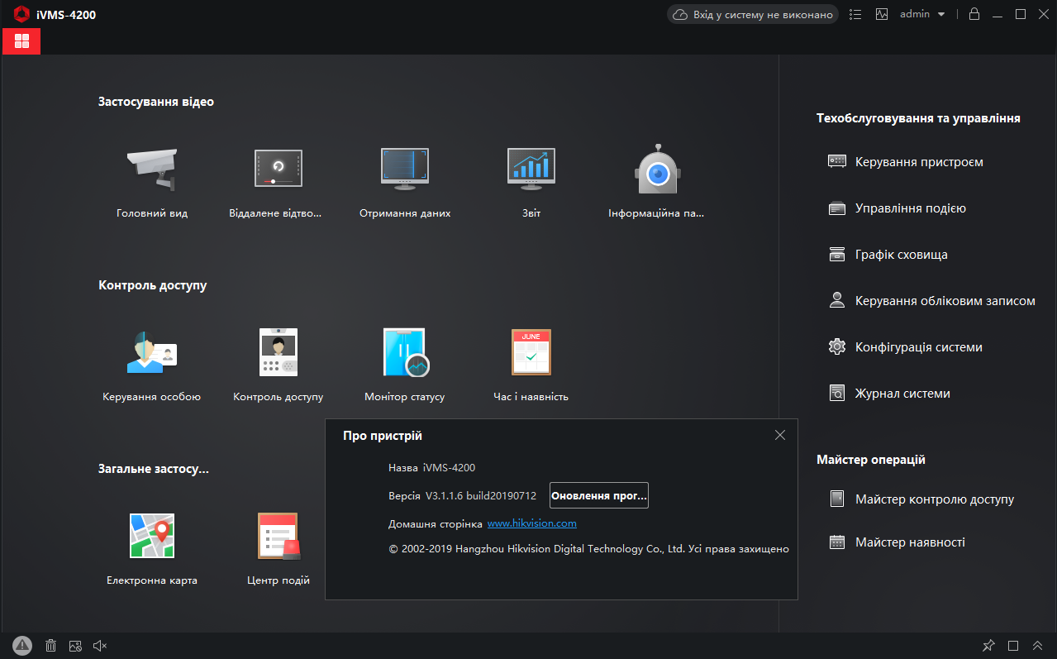This screenshot has width=1057, height=659.
Task: Open the Віддалене відтворення playback icon
Action: 278,170
